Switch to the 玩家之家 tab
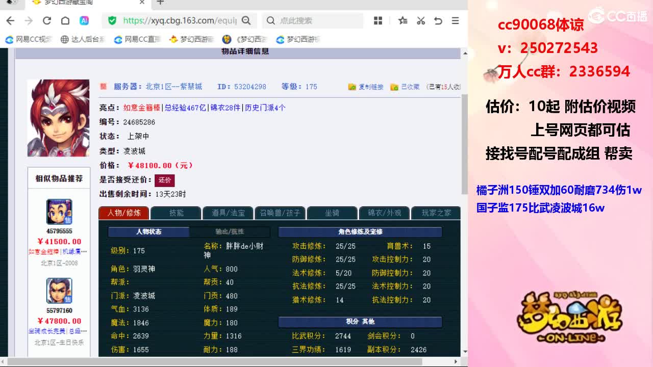 [436, 213]
